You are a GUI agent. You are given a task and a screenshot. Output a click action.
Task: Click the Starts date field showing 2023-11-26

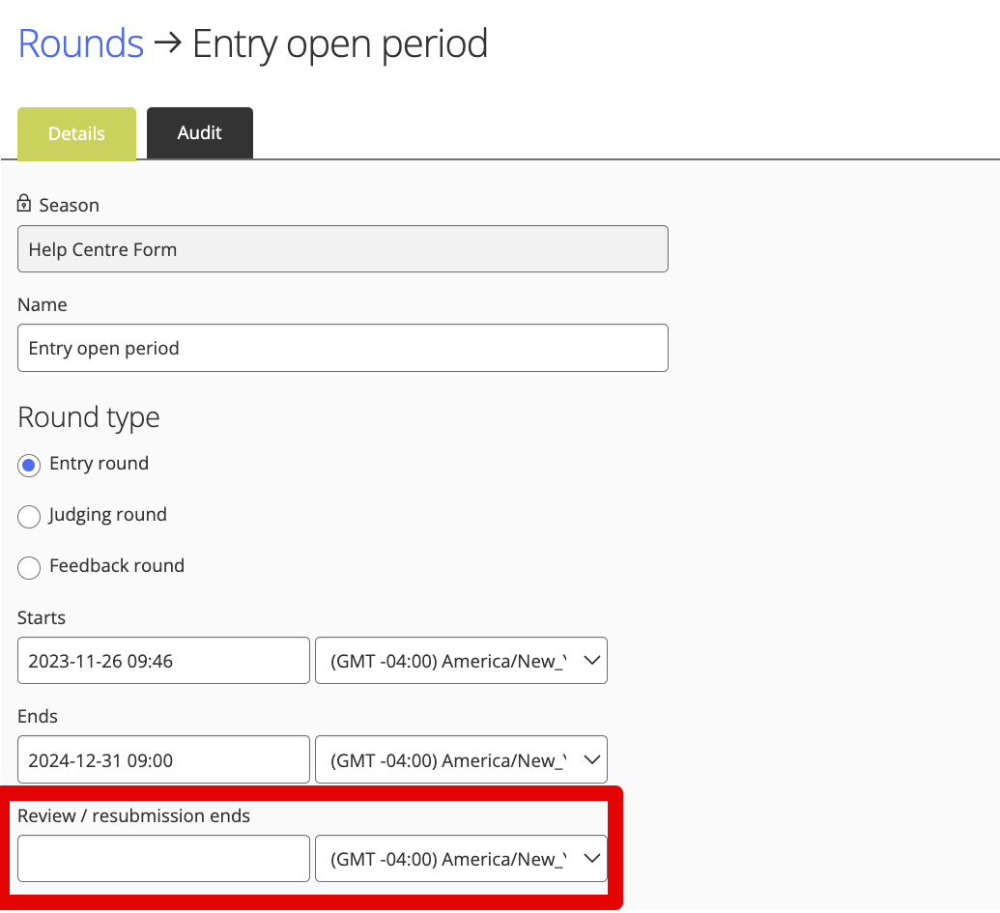(162, 660)
